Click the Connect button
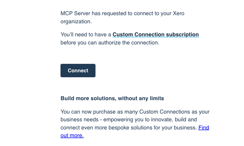244x146 pixels. (x=78, y=71)
